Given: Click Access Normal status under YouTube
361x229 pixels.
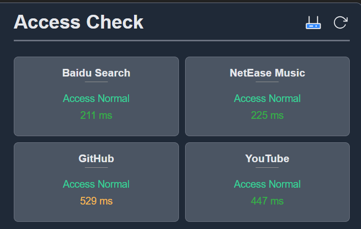Looking at the screenshot, I should (x=267, y=184).
